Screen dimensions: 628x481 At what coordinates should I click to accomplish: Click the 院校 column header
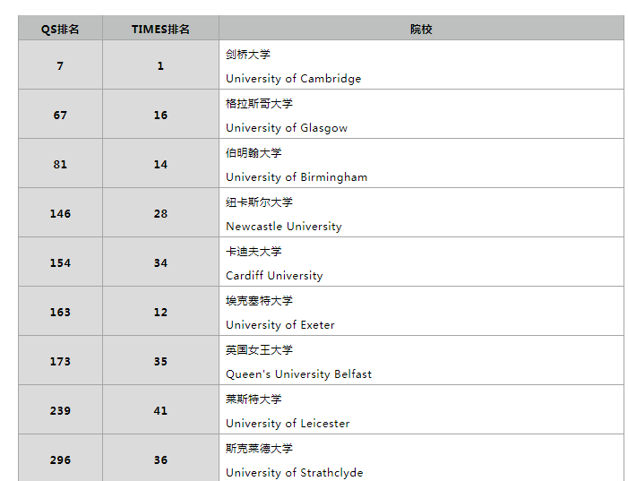(x=421, y=29)
